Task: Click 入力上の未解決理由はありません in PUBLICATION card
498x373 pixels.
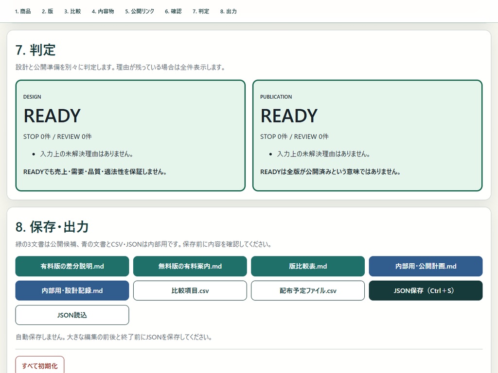Action: tap(323, 154)
